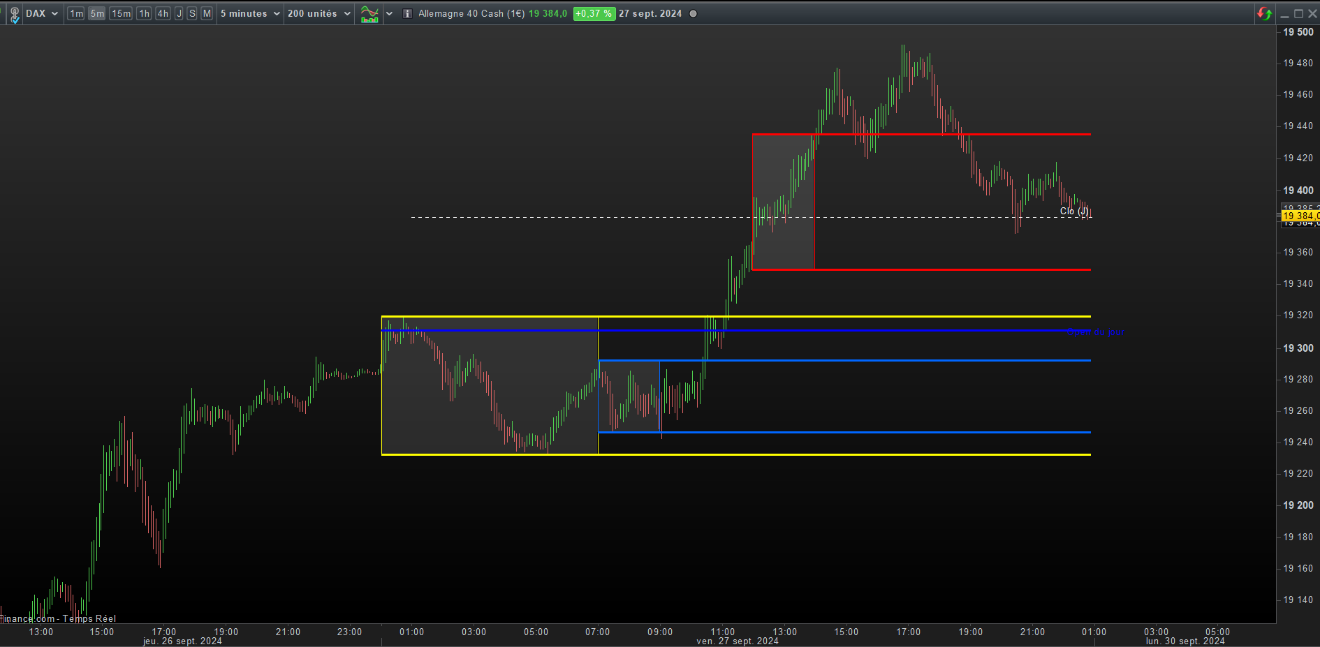Close the chart window
1320x647 pixels.
pos(1312,13)
